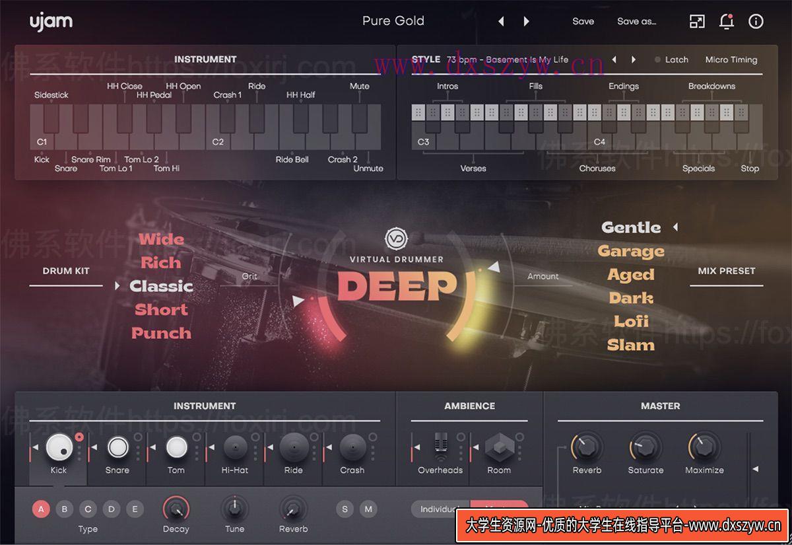Select the Overheads microphone icon
Image resolution: width=792 pixels, height=545 pixels.
coord(440,447)
